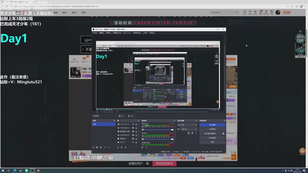
Task: Undock the audio mixer panel header icon
Action: [174, 121]
